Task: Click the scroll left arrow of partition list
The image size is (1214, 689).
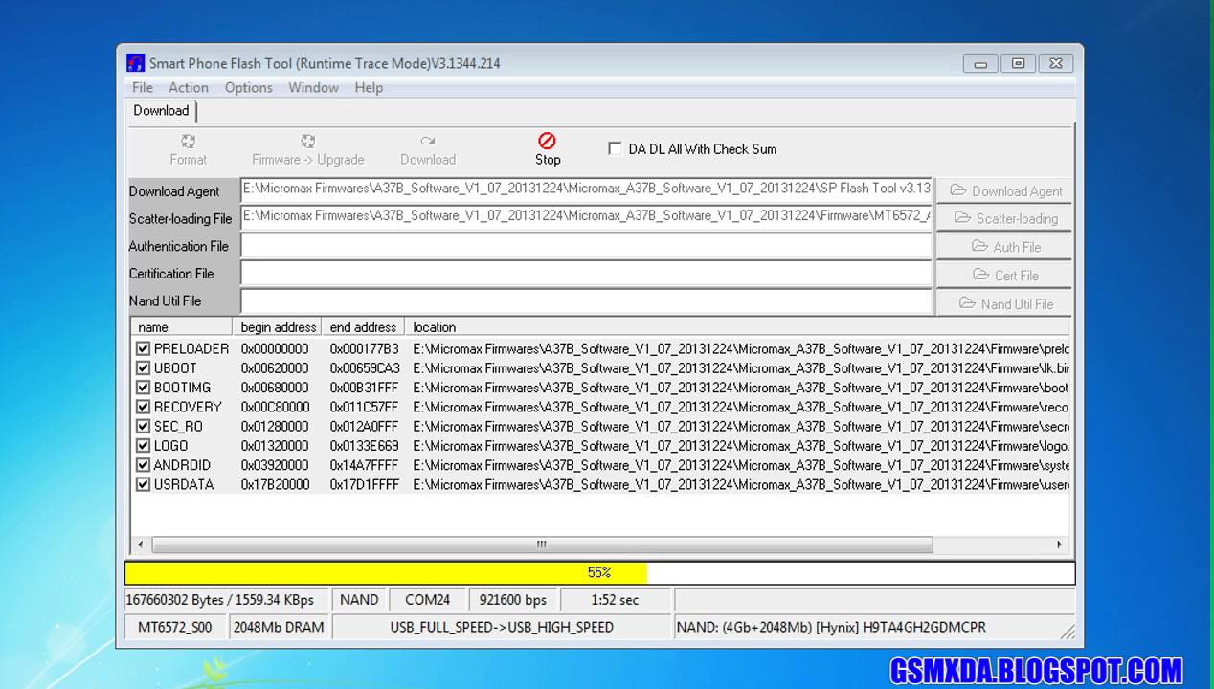Action: click(x=141, y=545)
